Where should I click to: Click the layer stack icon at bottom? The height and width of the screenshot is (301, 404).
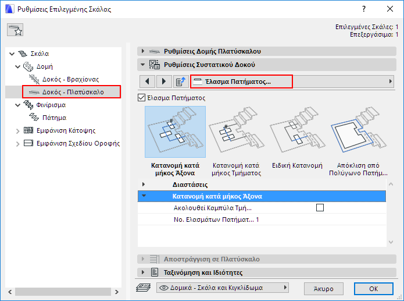(143, 288)
